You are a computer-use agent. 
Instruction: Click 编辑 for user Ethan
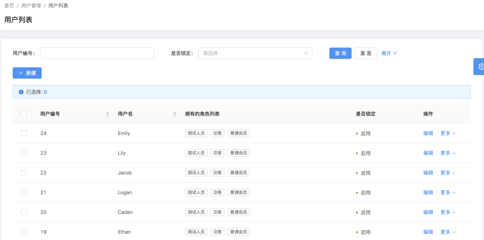(x=428, y=232)
